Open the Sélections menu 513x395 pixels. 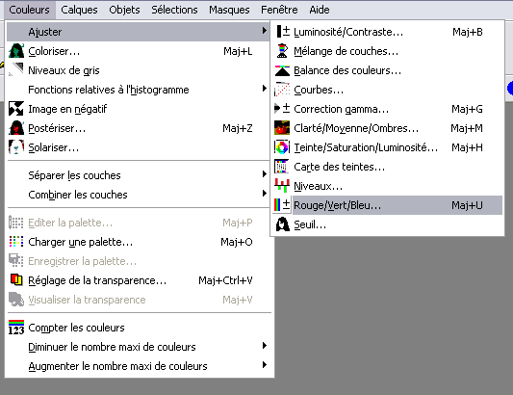pos(174,10)
